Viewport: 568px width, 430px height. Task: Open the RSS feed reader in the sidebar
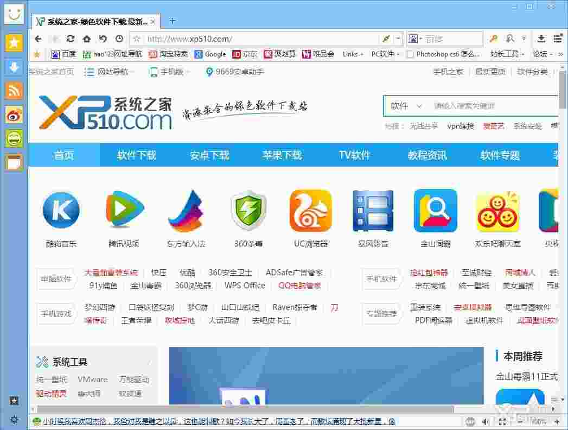tap(14, 91)
